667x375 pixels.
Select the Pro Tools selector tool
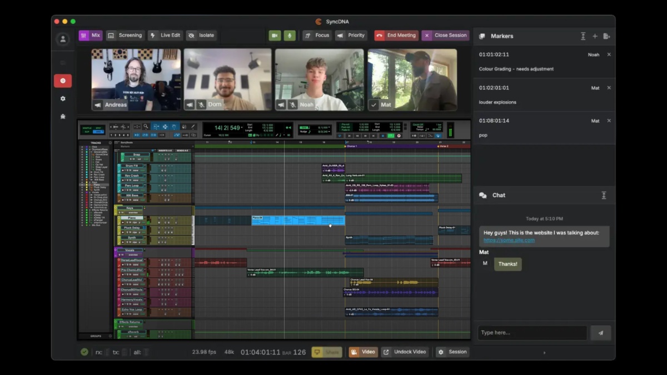[x=165, y=127]
